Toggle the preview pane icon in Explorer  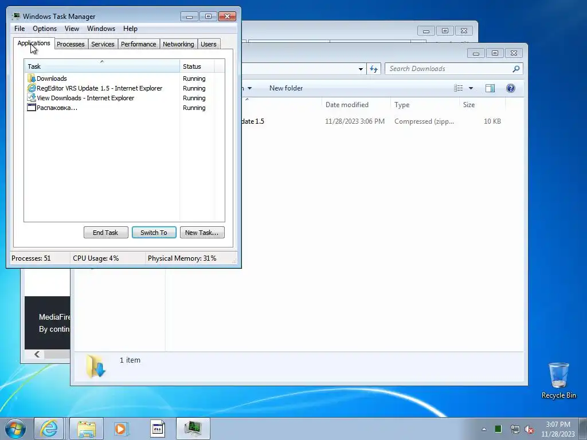coord(490,88)
